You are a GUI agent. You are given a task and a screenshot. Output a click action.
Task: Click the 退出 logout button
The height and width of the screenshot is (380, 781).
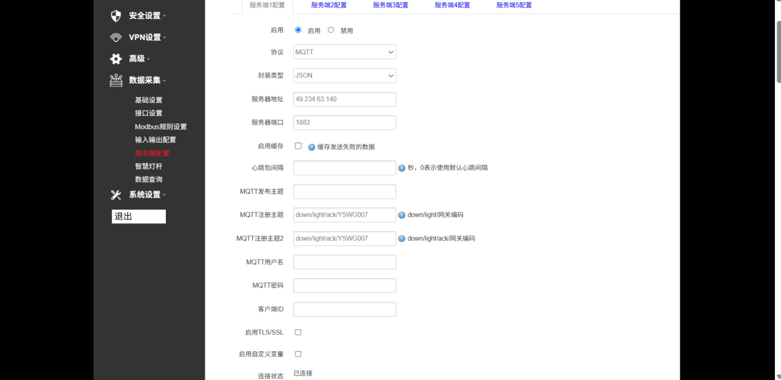138,217
